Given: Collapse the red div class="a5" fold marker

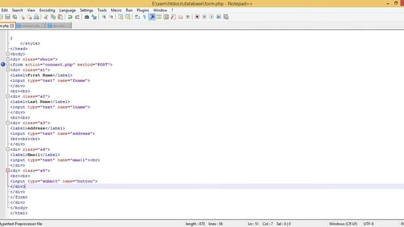Looking at the screenshot, I should (8, 170).
